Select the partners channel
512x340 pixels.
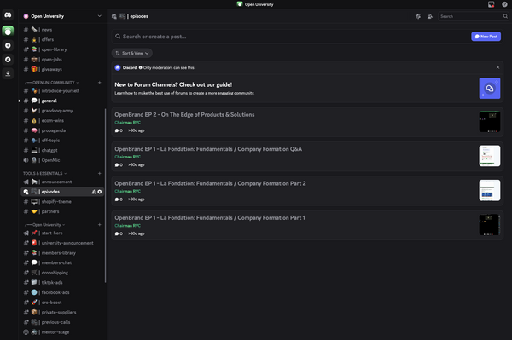point(62,211)
